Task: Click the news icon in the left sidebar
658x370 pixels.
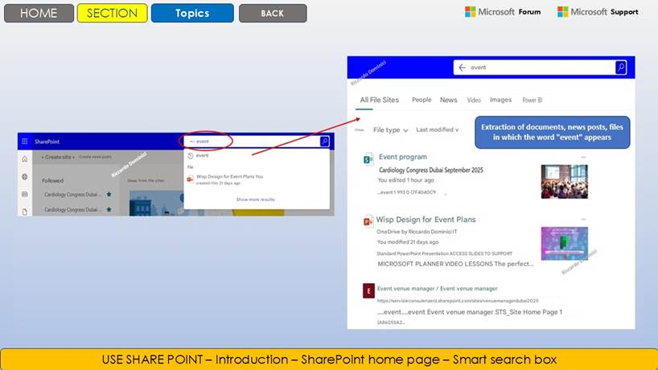Action: tap(25, 194)
